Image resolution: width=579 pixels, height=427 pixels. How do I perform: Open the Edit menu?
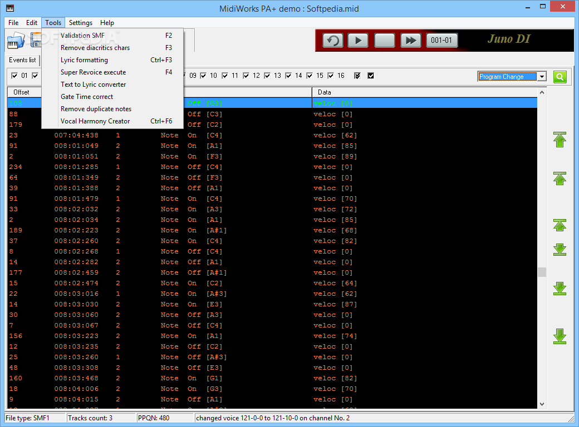point(31,22)
